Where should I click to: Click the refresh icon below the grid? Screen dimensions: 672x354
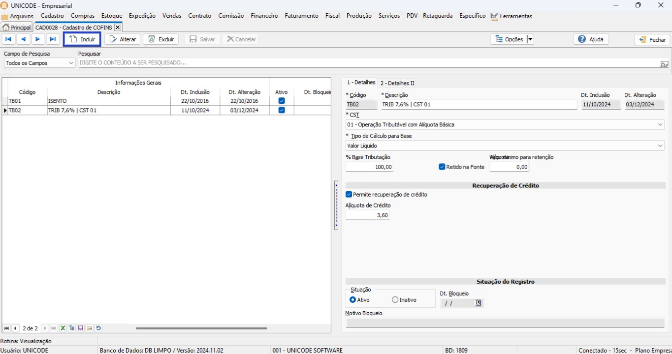tap(98, 328)
